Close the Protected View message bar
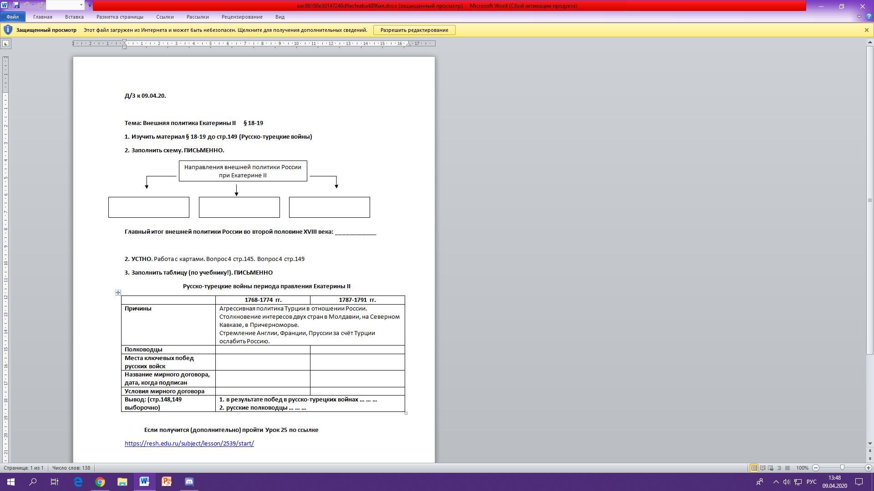874x491 pixels. pyautogui.click(x=866, y=30)
